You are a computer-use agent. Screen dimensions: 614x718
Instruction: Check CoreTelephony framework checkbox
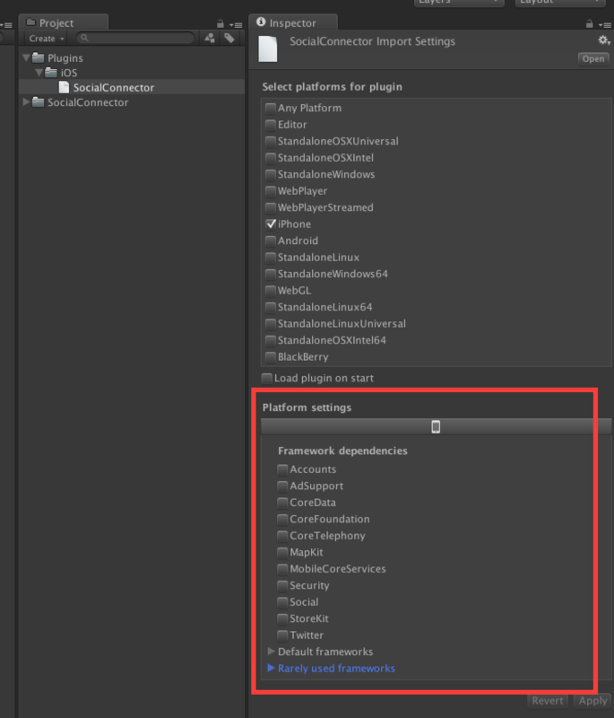point(282,536)
